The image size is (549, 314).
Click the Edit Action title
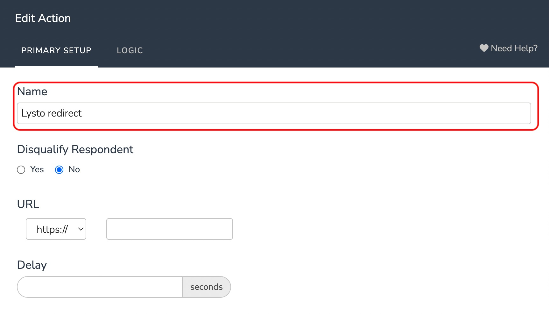click(43, 18)
